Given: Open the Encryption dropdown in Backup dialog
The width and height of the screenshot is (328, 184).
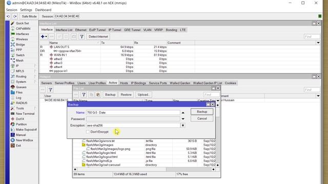Looking at the screenshot, I should 183,125.
